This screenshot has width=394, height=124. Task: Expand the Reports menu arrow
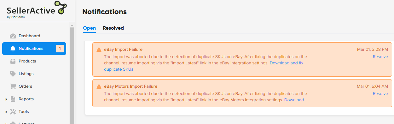pyautogui.click(x=6, y=99)
